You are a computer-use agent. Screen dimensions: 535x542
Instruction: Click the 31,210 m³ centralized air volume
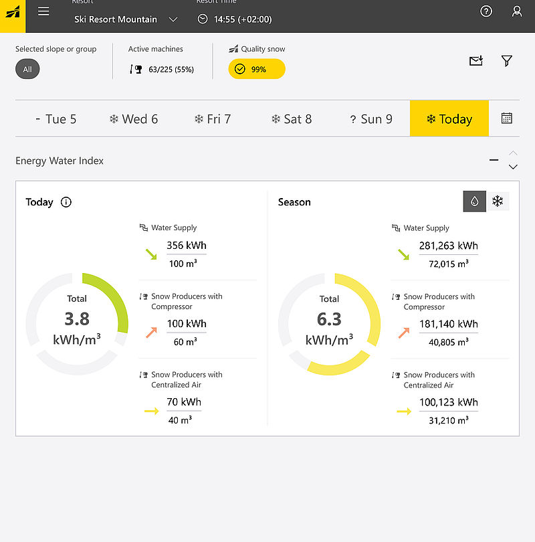point(449,420)
